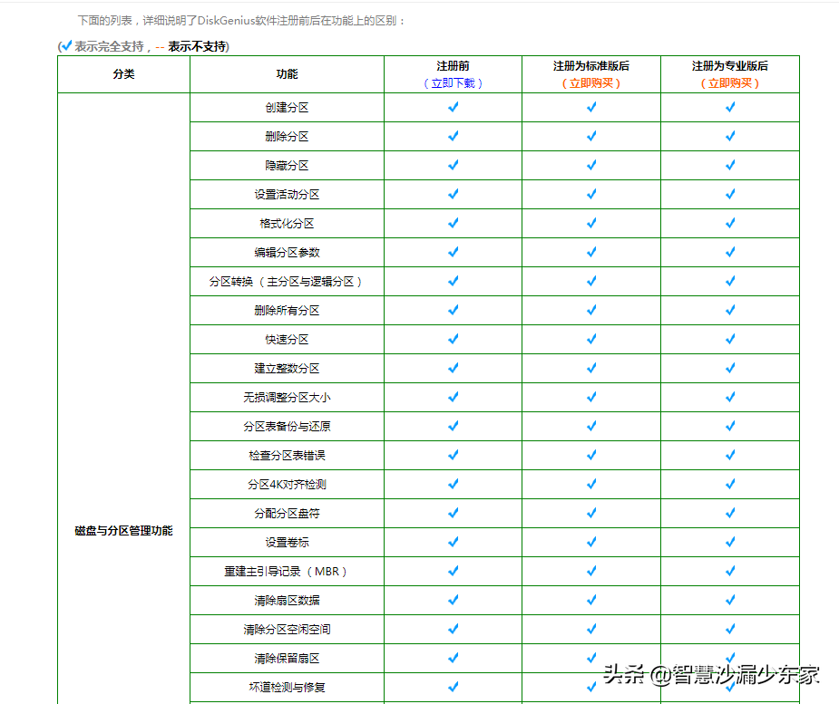Click the 设置卷标 feature cell
The width and height of the screenshot is (839, 704).
click(x=287, y=543)
